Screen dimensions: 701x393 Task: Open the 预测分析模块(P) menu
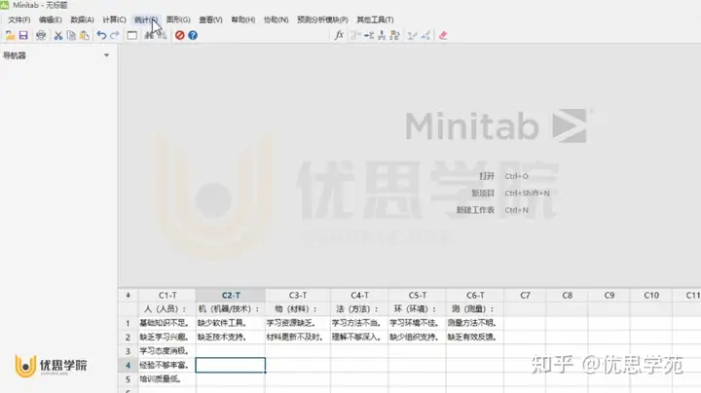322,19
